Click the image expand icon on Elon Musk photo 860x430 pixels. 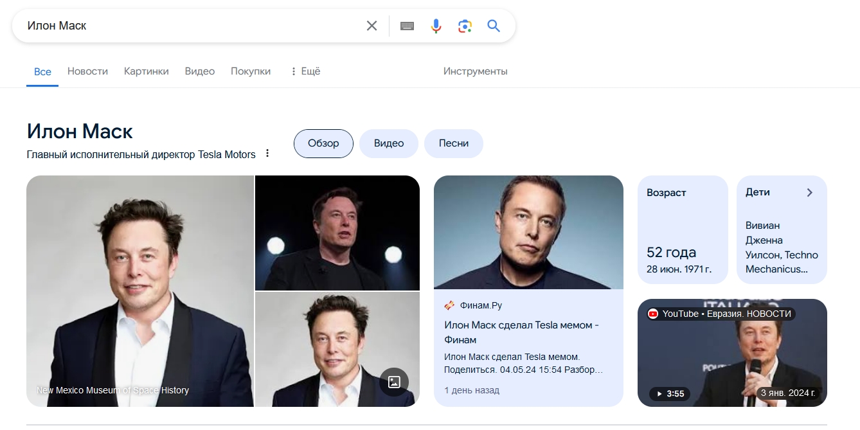tap(393, 382)
